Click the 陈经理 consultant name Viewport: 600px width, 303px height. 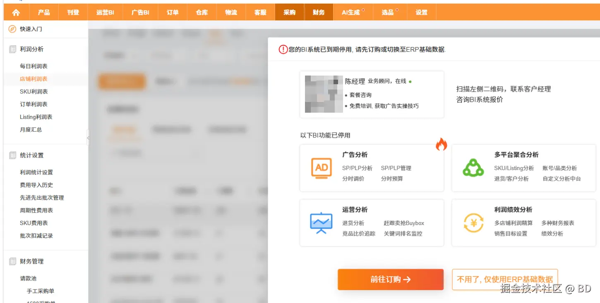pos(355,82)
